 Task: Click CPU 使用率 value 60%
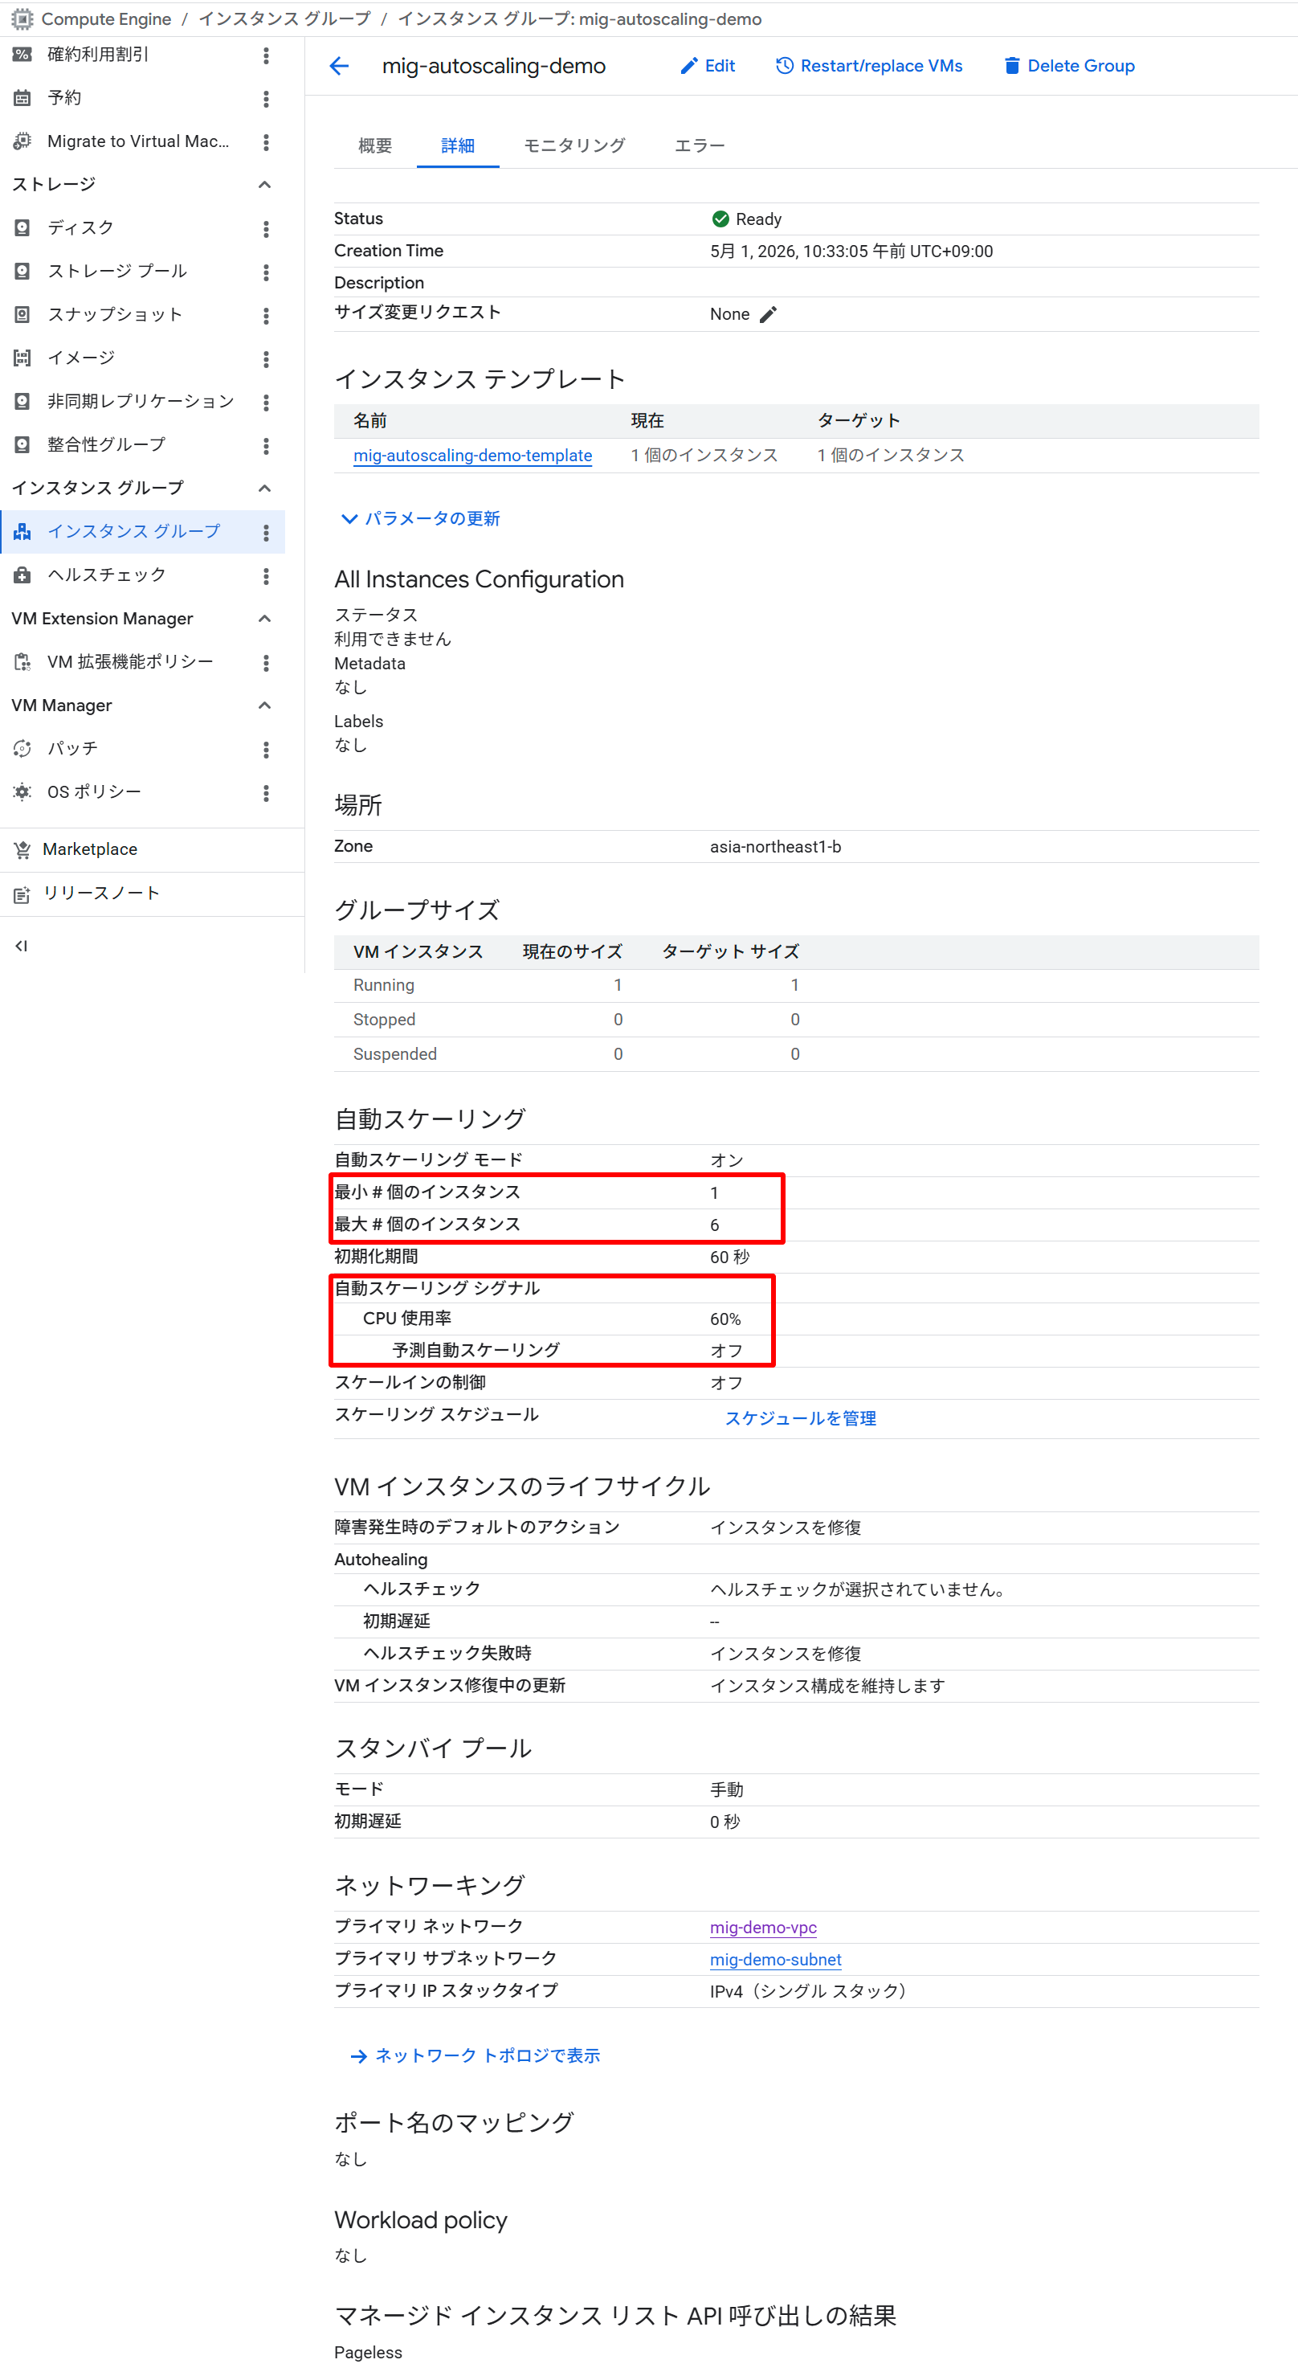tap(725, 1319)
